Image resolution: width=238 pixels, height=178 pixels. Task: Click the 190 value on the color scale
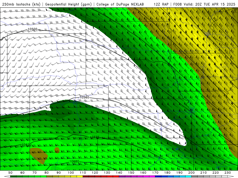coord(179,173)
